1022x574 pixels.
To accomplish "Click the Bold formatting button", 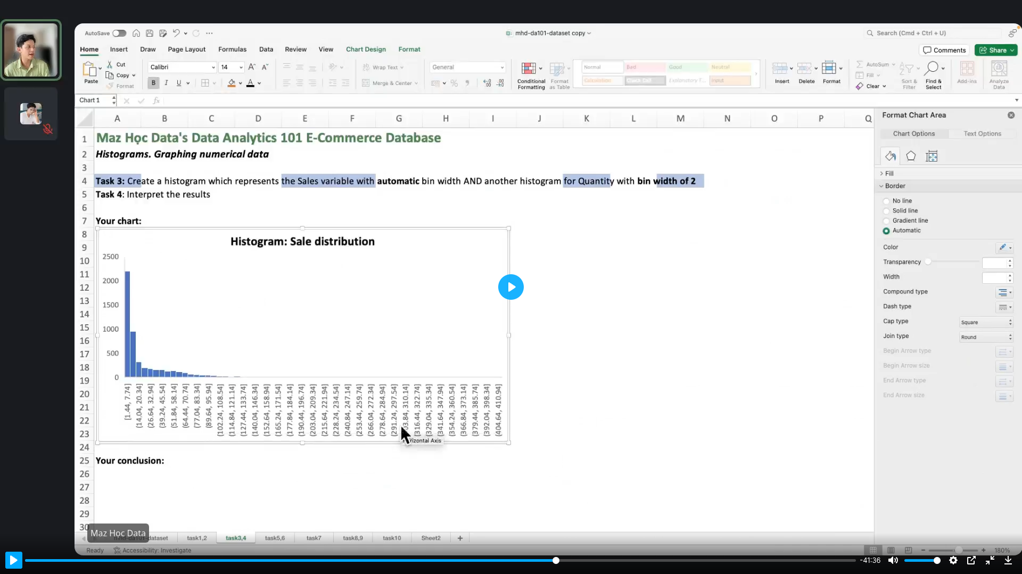I will click(153, 83).
